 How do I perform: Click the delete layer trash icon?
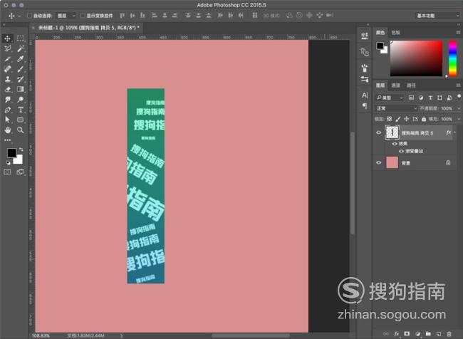449,334
